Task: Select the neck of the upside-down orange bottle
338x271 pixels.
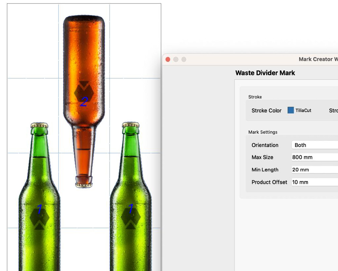Action: [x=83, y=149]
